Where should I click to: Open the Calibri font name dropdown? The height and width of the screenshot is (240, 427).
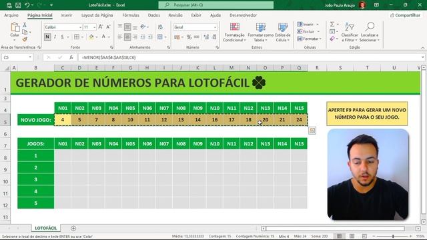[80, 27]
